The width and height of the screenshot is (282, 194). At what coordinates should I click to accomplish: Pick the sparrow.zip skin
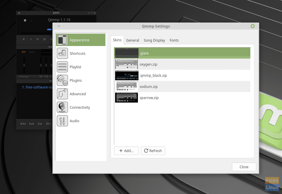182,98
